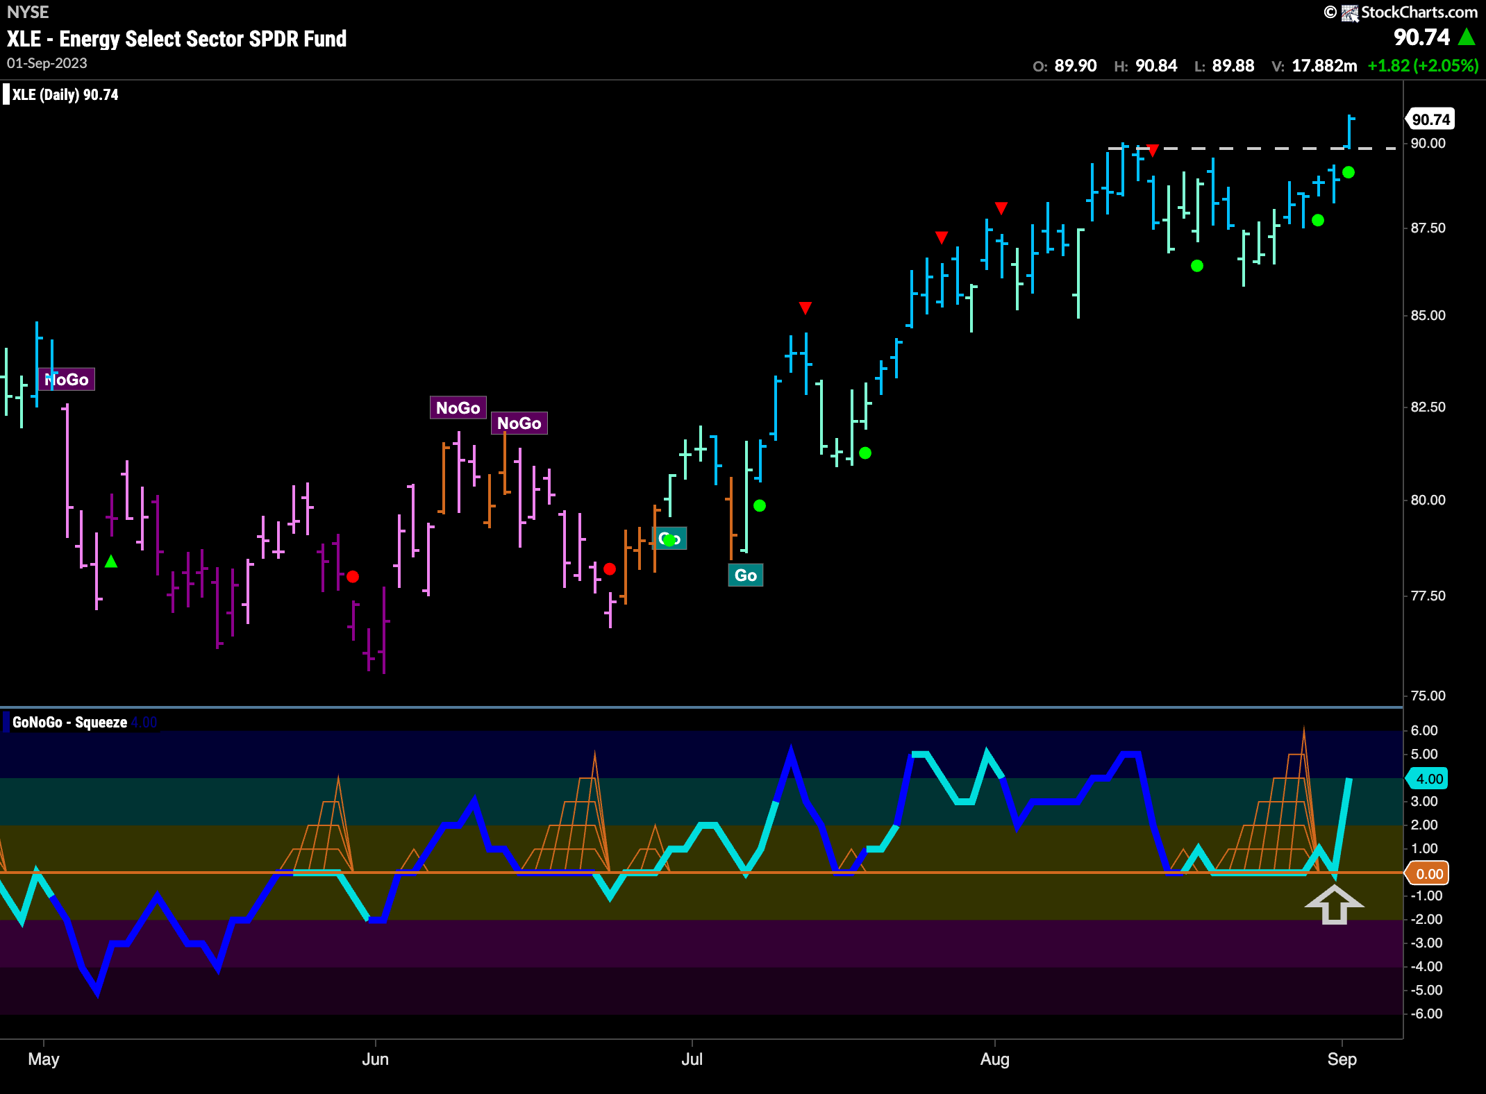Click the green up-arrow beside 90.74 header price

coord(1467,37)
